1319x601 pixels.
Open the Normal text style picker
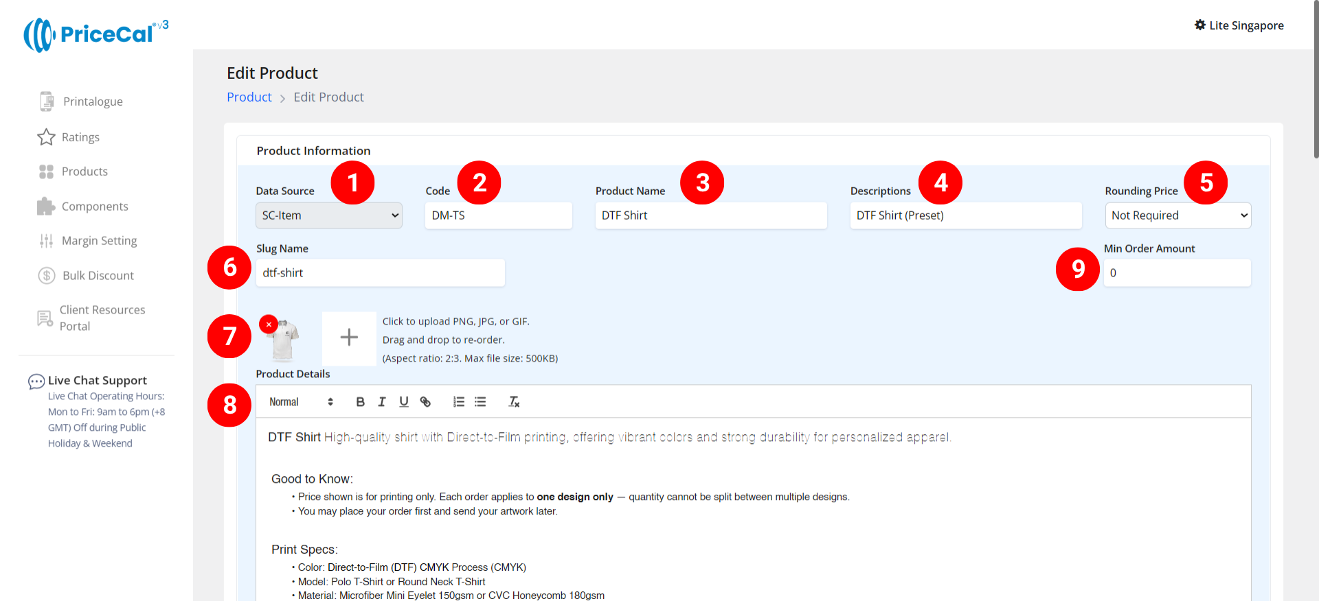click(x=301, y=402)
